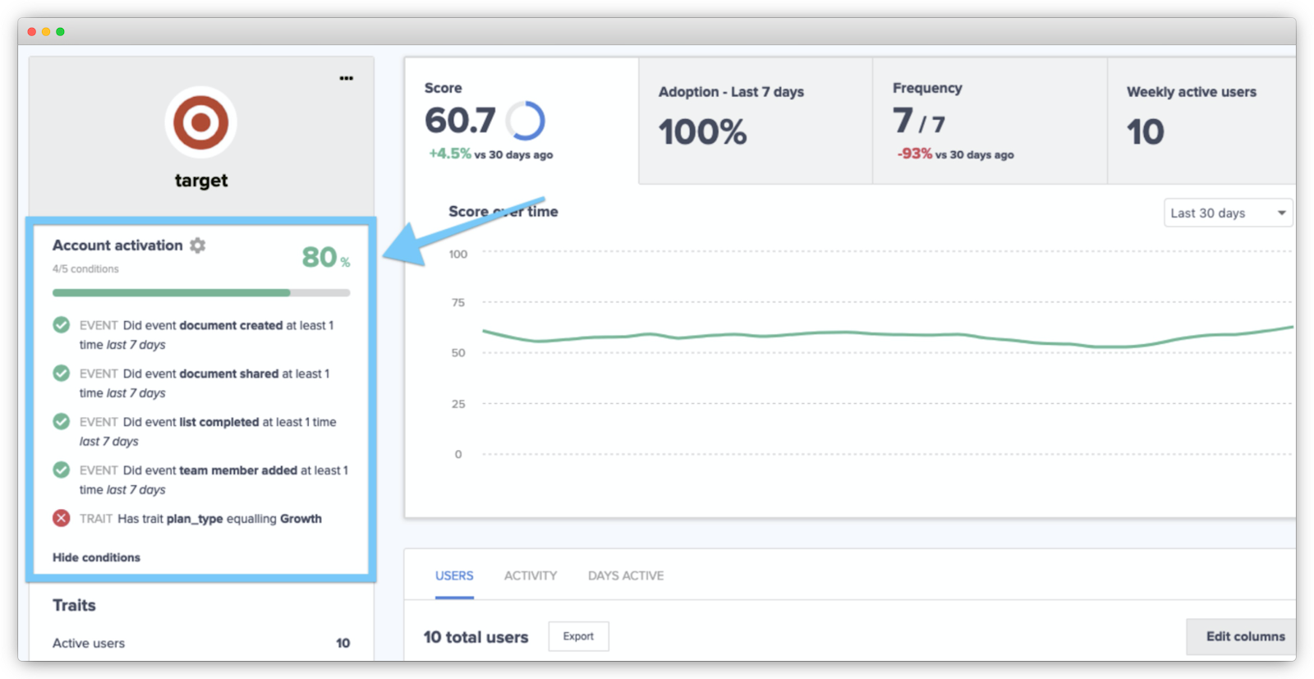
Task: Click the target company logo
Action: (x=201, y=123)
